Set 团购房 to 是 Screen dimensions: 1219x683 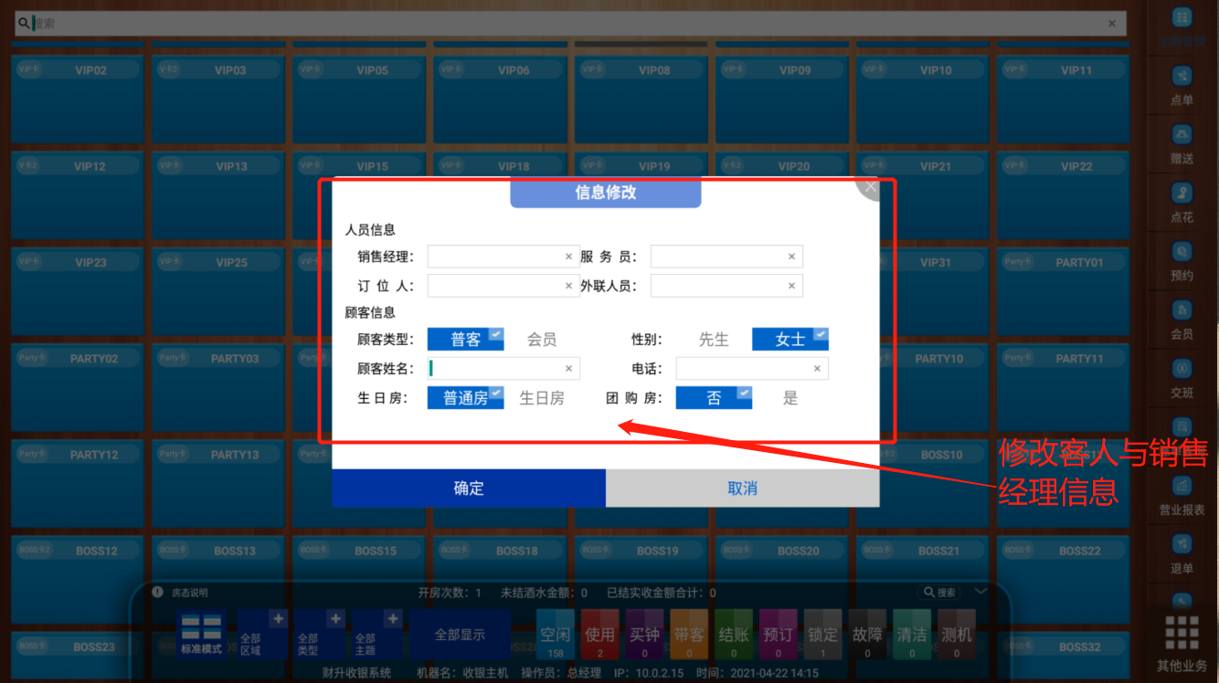click(x=790, y=397)
